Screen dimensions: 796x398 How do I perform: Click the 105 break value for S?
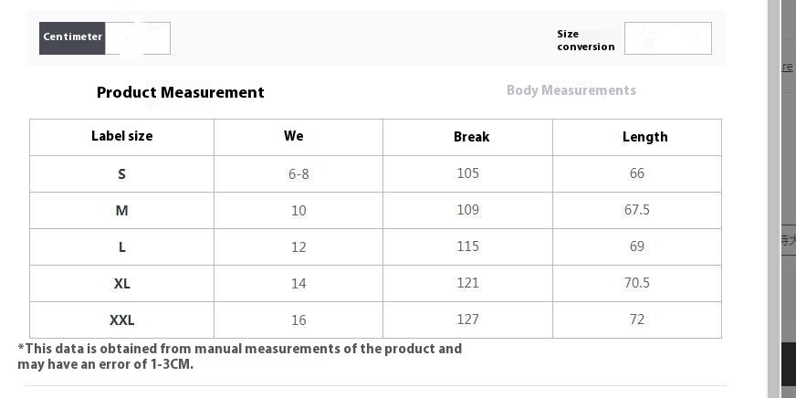pyautogui.click(x=467, y=173)
